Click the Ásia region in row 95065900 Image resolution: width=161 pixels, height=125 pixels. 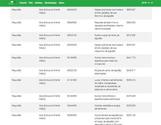[50, 24]
